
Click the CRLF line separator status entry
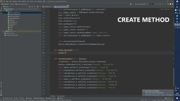[x=146, y=100]
